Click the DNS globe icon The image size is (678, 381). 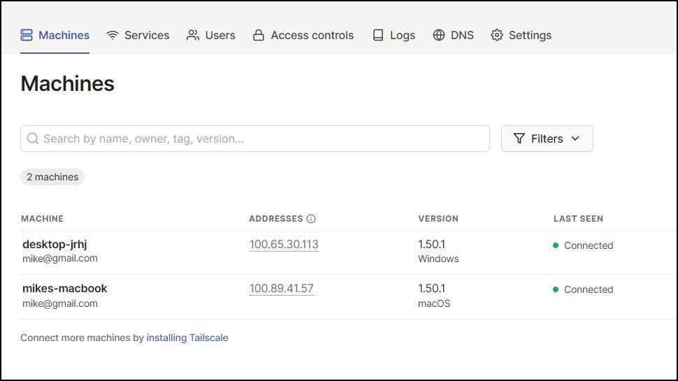(x=439, y=35)
